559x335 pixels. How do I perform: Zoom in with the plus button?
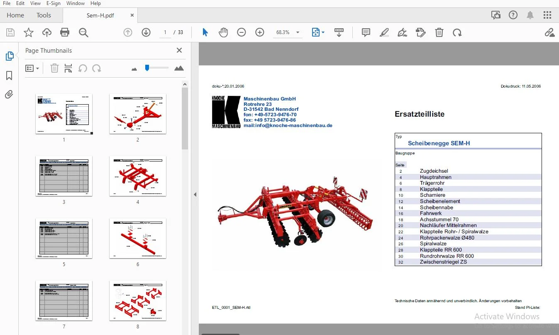click(x=260, y=32)
